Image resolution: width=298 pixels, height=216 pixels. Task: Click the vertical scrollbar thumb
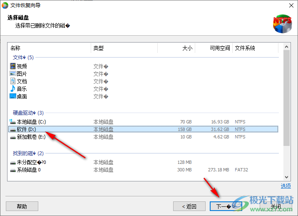[287, 98]
